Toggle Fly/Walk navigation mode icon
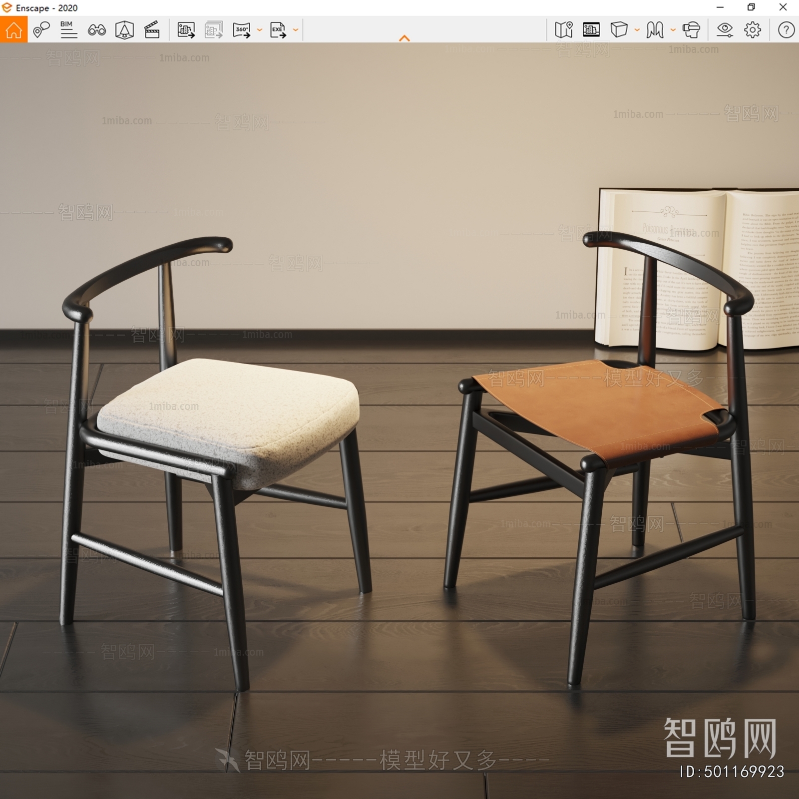The width and height of the screenshot is (799, 799). coord(655,30)
